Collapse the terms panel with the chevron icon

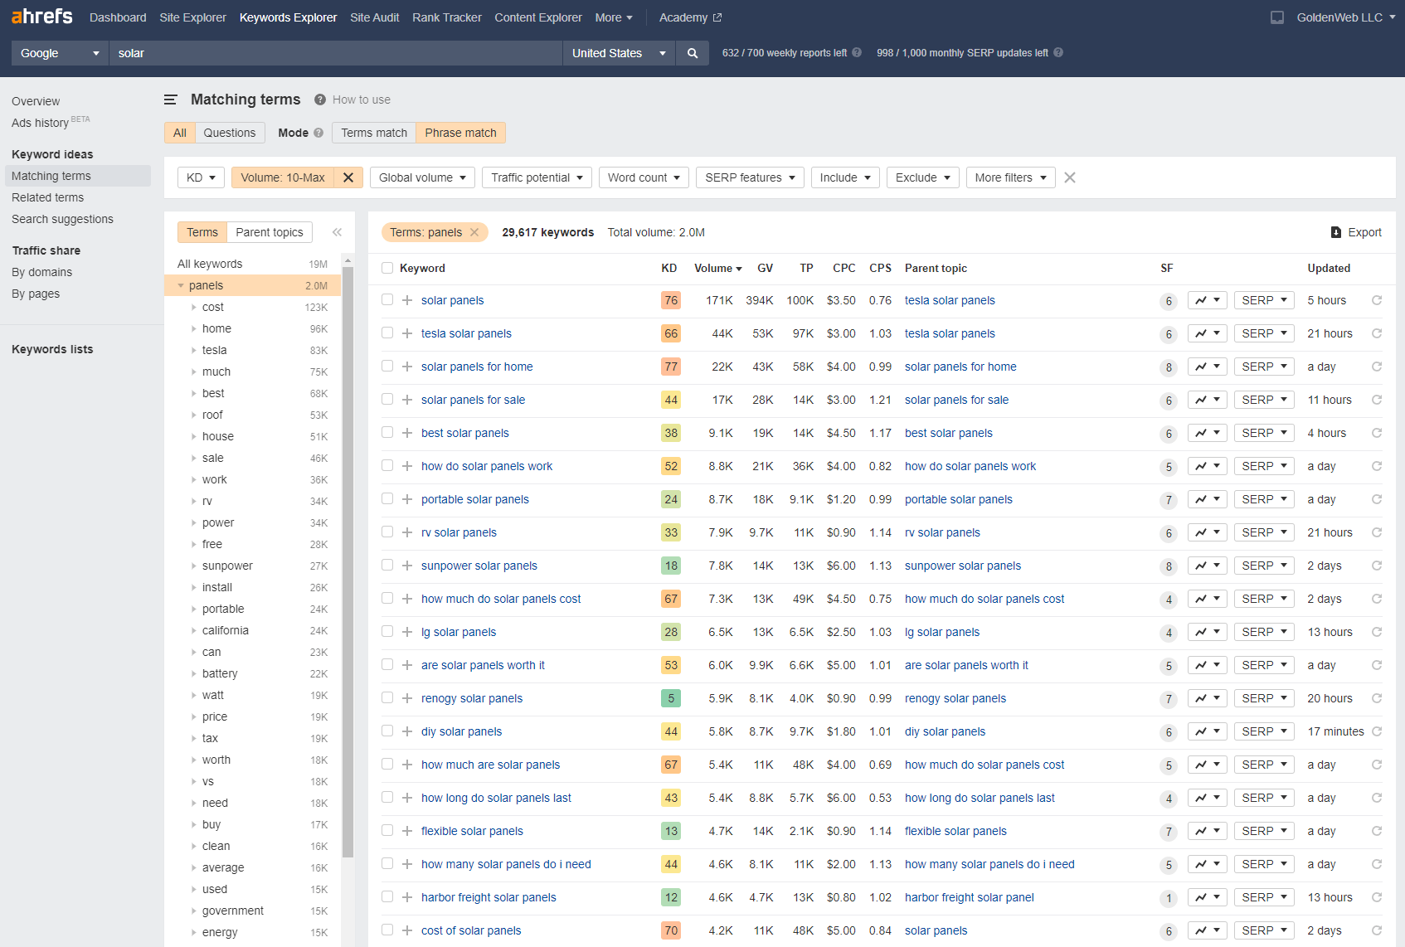(337, 232)
